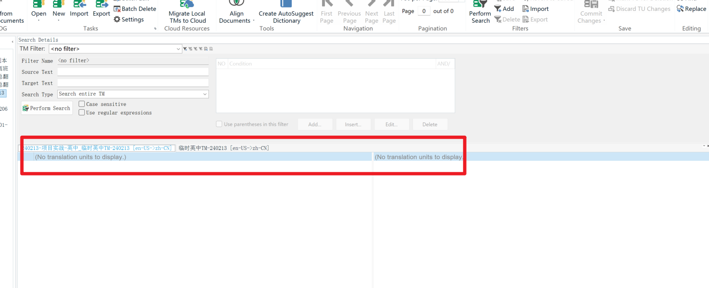Open Batch Delete for translation units
The width and height of the screenshot is (709, 288).
[135, 9]
